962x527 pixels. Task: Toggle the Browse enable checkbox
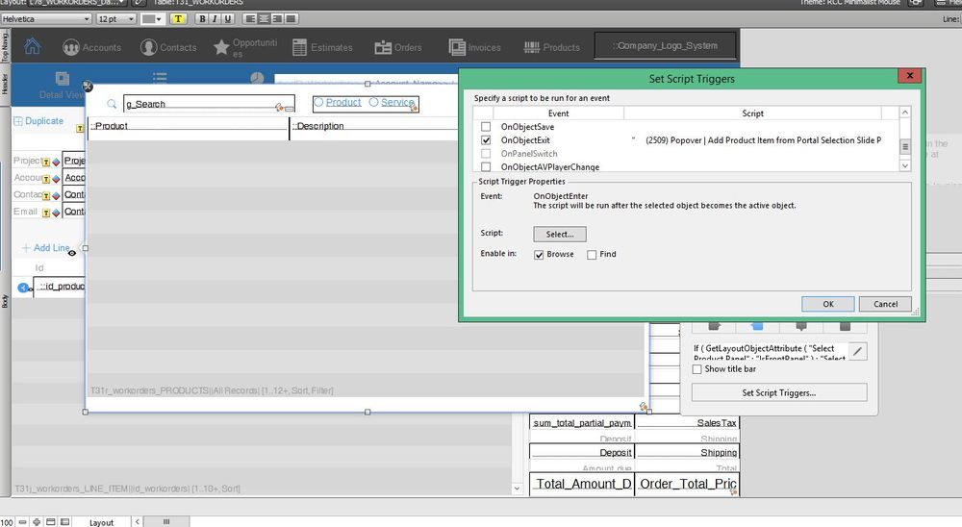(539, 255)
